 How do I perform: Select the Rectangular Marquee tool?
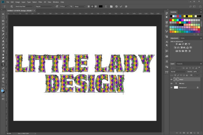pyautogui.click(x=3, y=17)
